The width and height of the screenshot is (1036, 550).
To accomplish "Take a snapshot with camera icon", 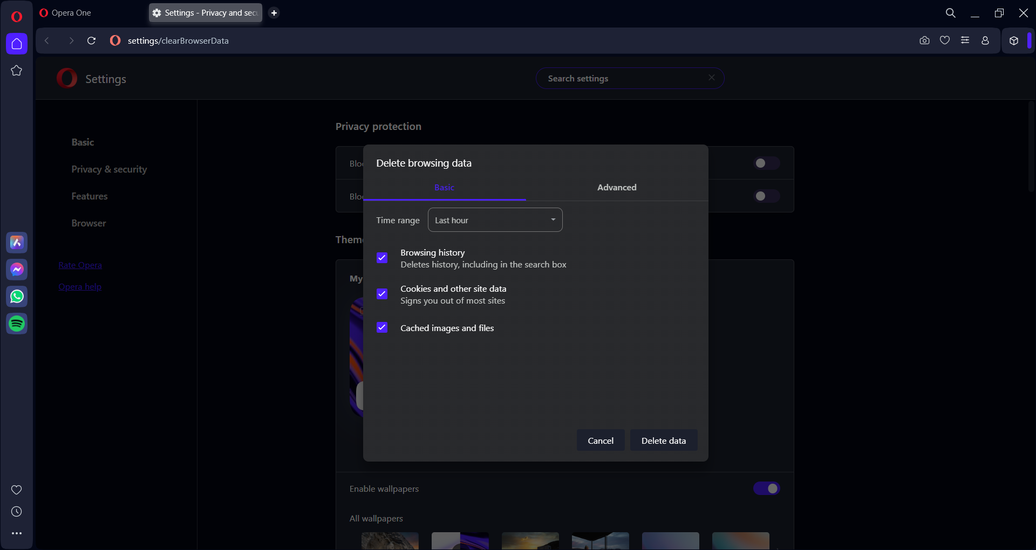I will point(924,40).
